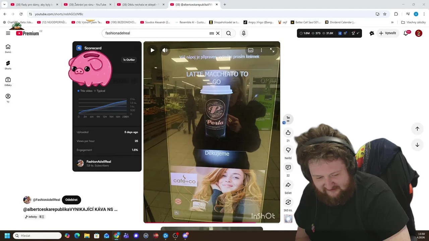This screenshot has height=241, width=429.
Task: Like the Short with thumbs up
Action: coord(288,133)
